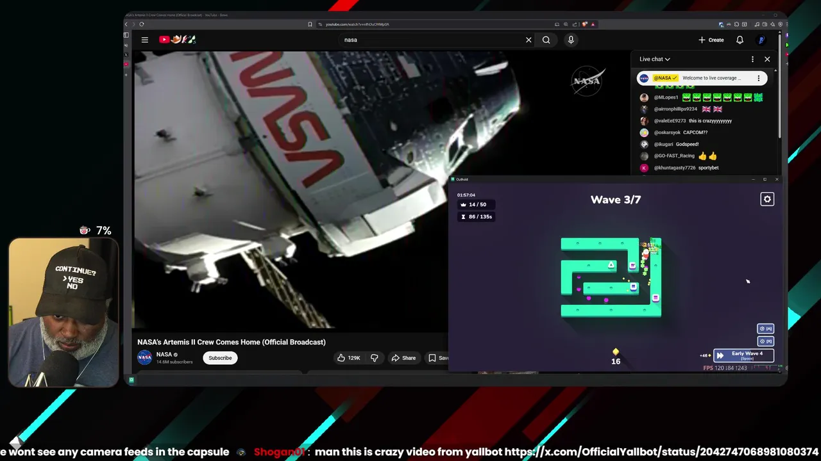
Task: Click the [A] speed button in Outhold
Action: point(765,328)
